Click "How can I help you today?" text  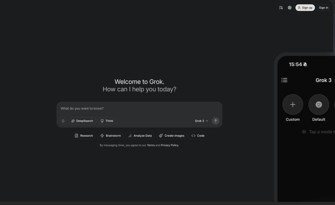click(x=139, y=89)
